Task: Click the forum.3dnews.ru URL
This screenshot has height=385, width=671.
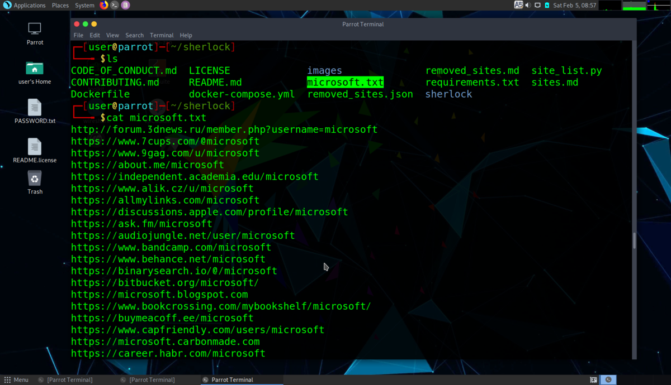Action: pos(224,129)
